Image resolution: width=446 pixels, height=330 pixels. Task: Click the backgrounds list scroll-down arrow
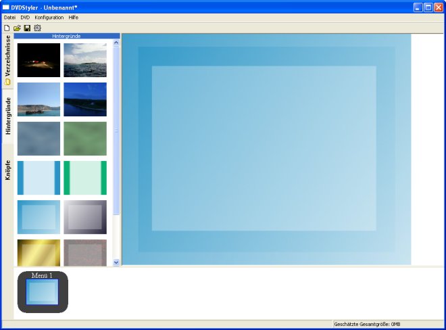pos(116,262)
